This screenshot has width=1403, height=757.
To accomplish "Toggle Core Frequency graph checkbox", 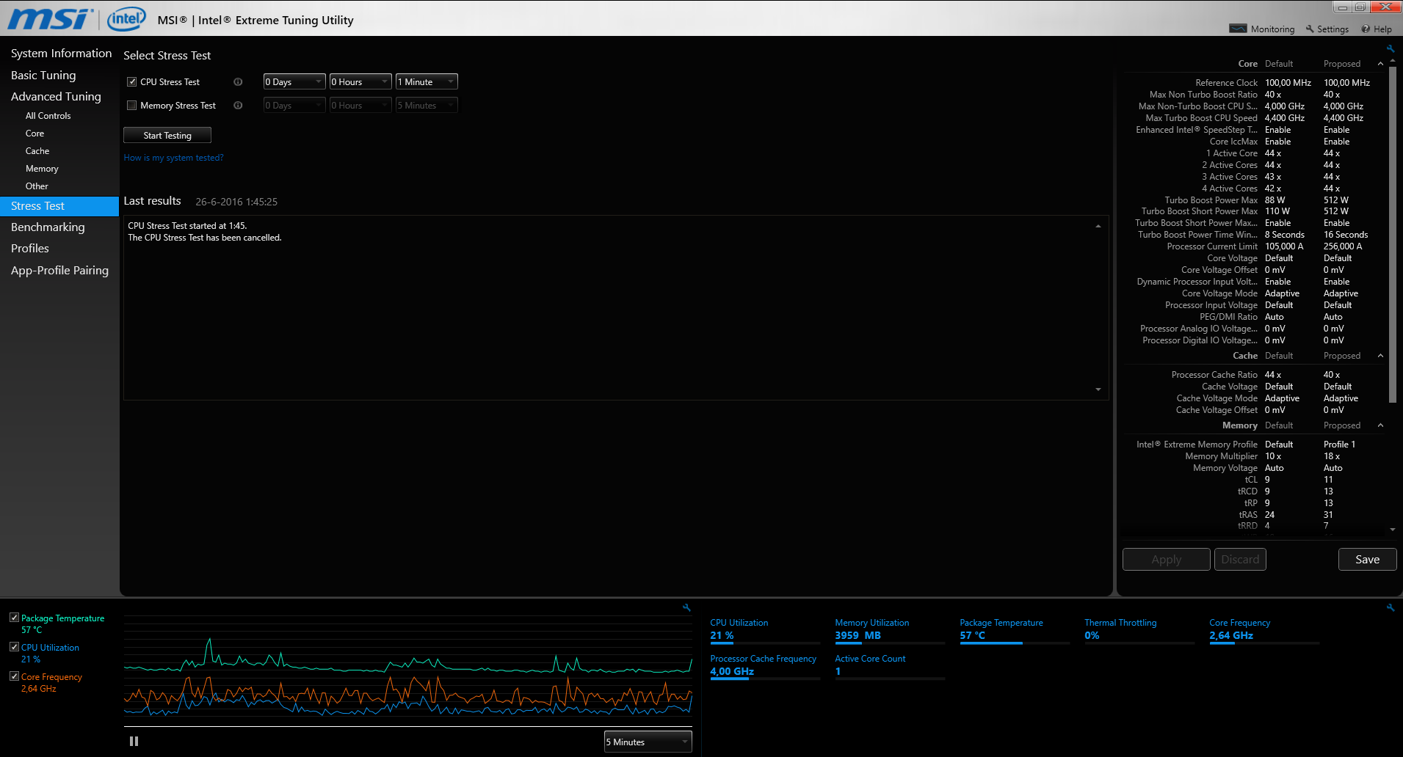I will [x=14, y=676].
